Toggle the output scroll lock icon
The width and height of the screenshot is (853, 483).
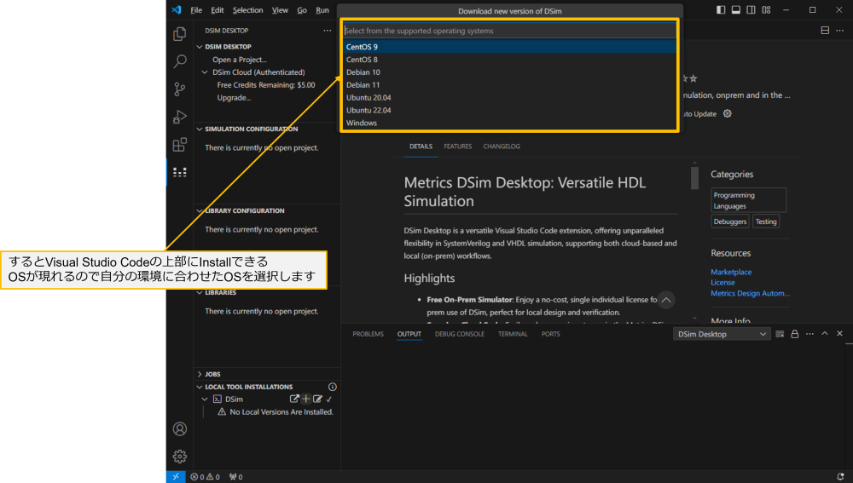click(794, 334)
